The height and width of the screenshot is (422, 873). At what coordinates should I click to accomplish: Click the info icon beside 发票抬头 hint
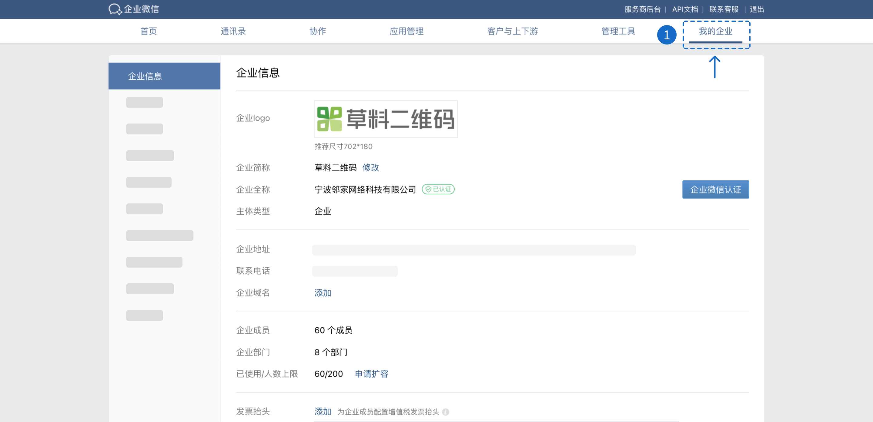pyautogui.click(x=446, y=412)
